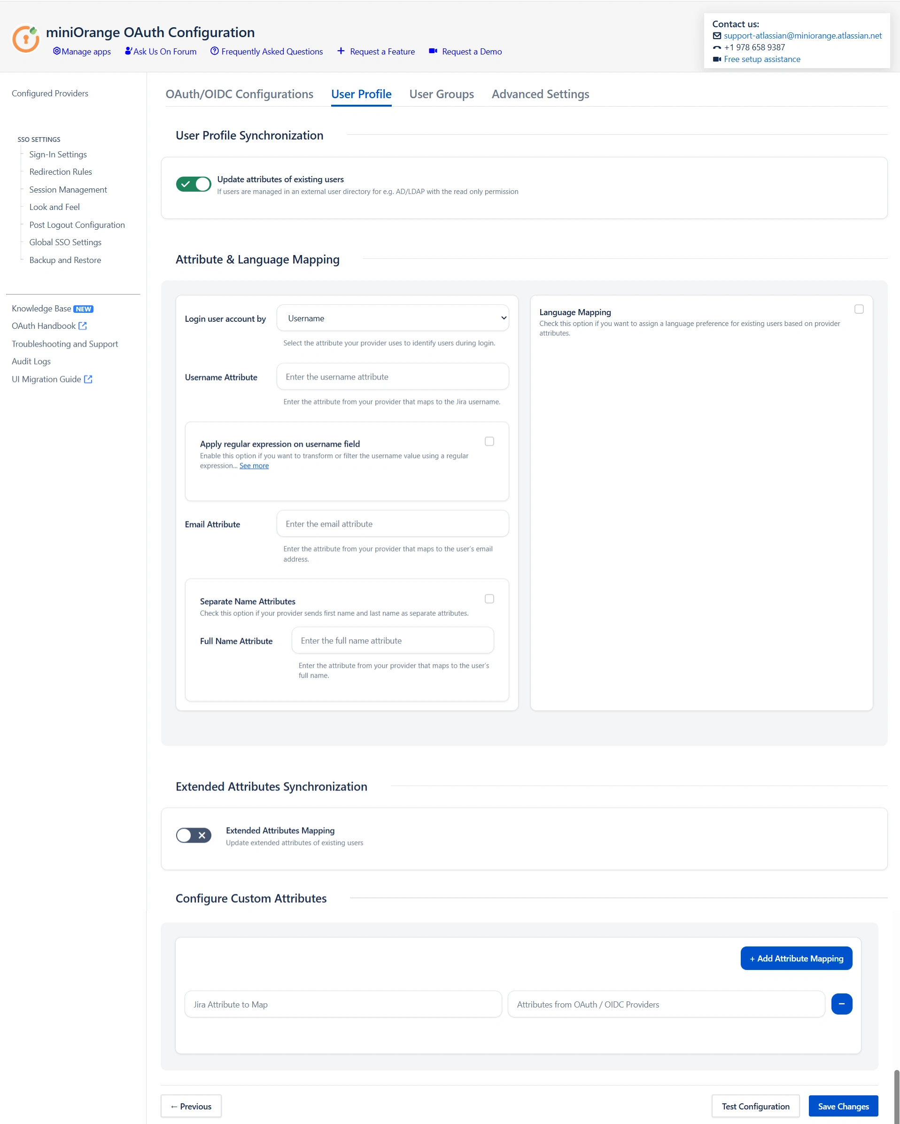The image size is (900, 1124).
Task: Toggle Update attributes of existing users
Action: click(194, 184)
